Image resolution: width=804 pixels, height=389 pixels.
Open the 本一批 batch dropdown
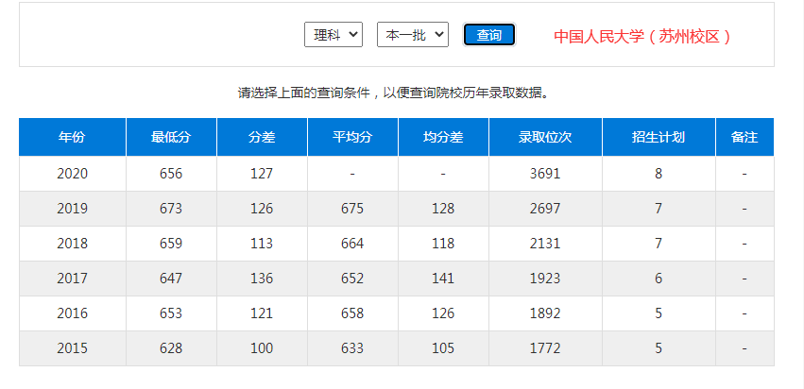pos(413,35)
